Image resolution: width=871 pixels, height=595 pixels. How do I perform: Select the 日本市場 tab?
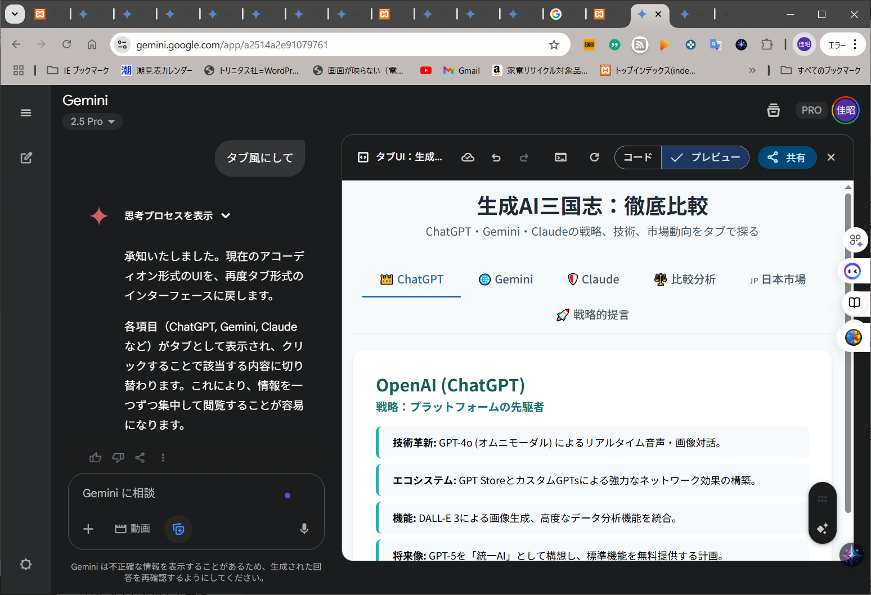click(778, 280)
